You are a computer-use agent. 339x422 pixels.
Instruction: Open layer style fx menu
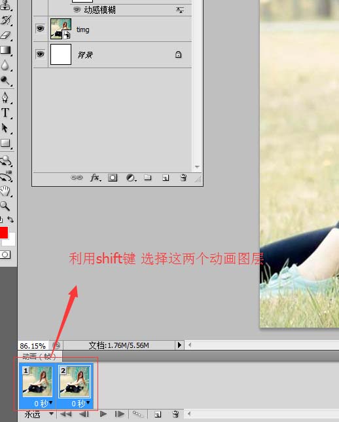95,178
